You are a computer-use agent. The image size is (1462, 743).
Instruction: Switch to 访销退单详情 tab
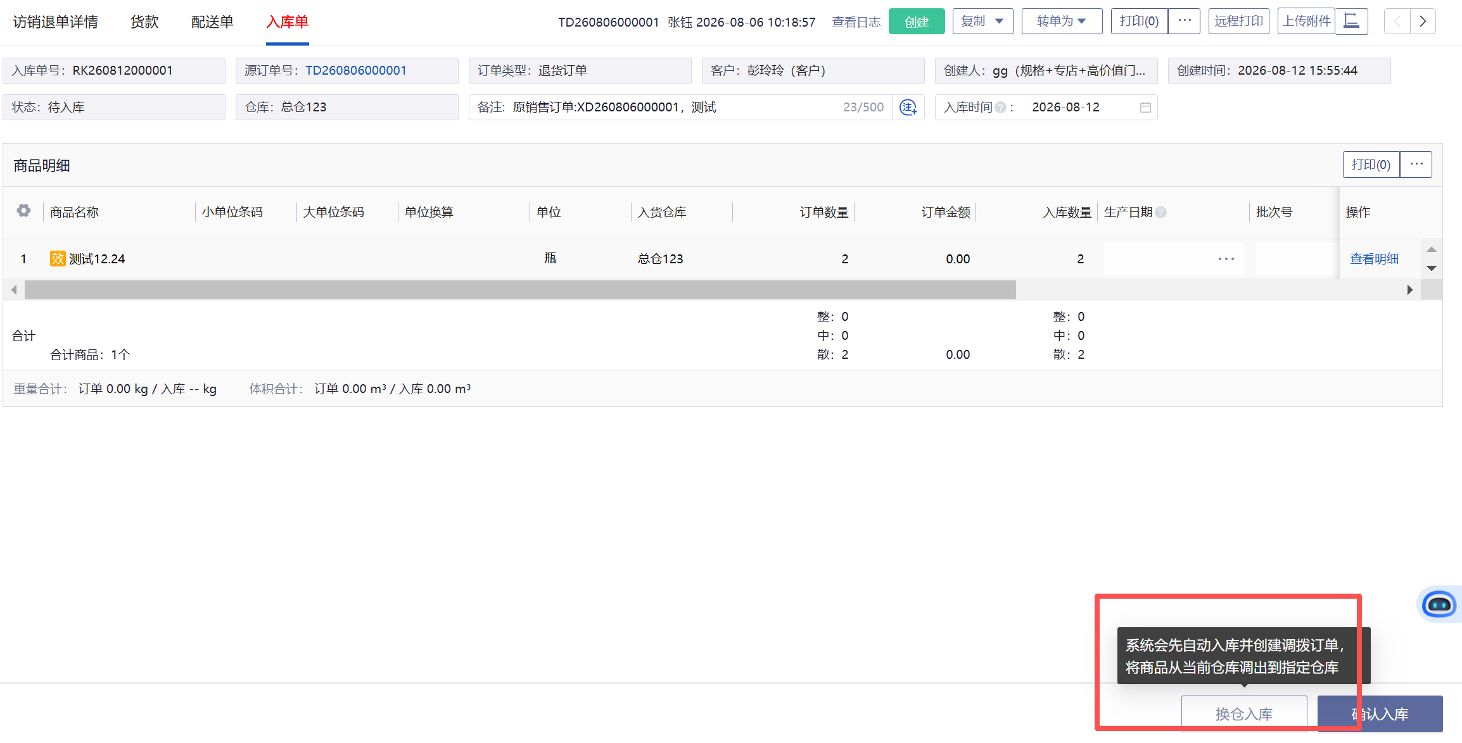[56, 22]
